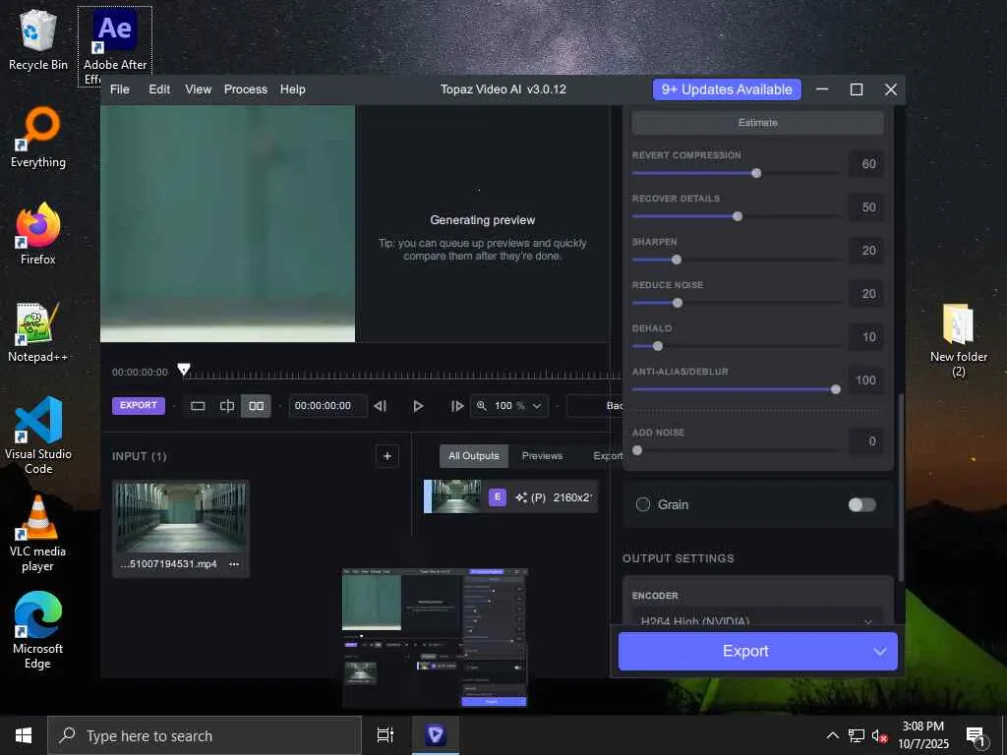Viewport: 1007px width, 755px height.
Task: Click the sparkle AI icon on output row
Action: point(521,496)
